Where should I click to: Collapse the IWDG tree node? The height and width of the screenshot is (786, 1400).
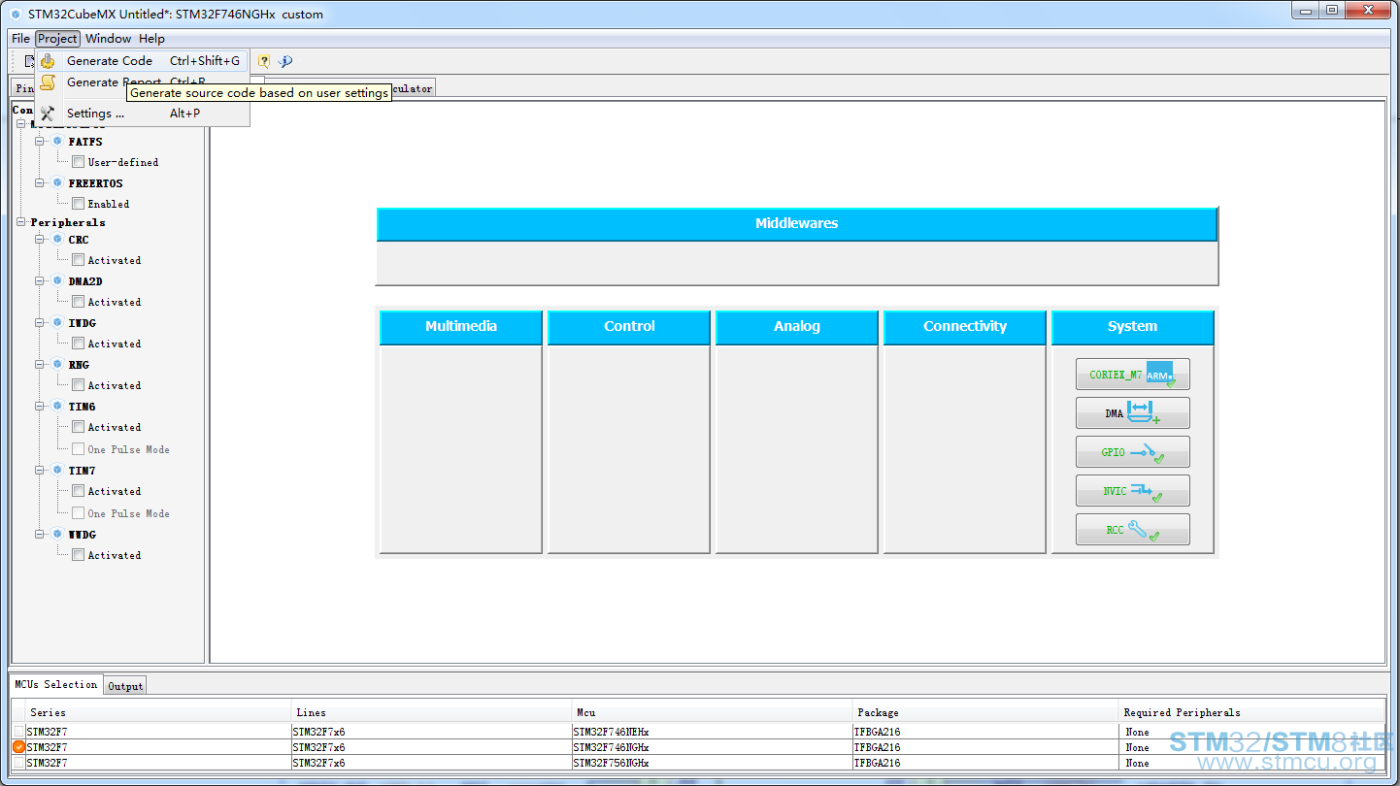41,323
